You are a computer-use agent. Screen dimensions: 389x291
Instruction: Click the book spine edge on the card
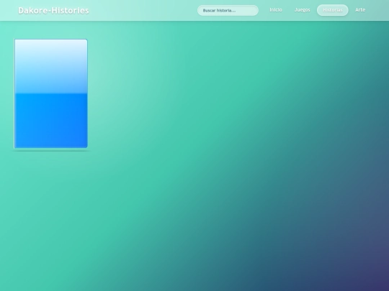click(14, 93)
